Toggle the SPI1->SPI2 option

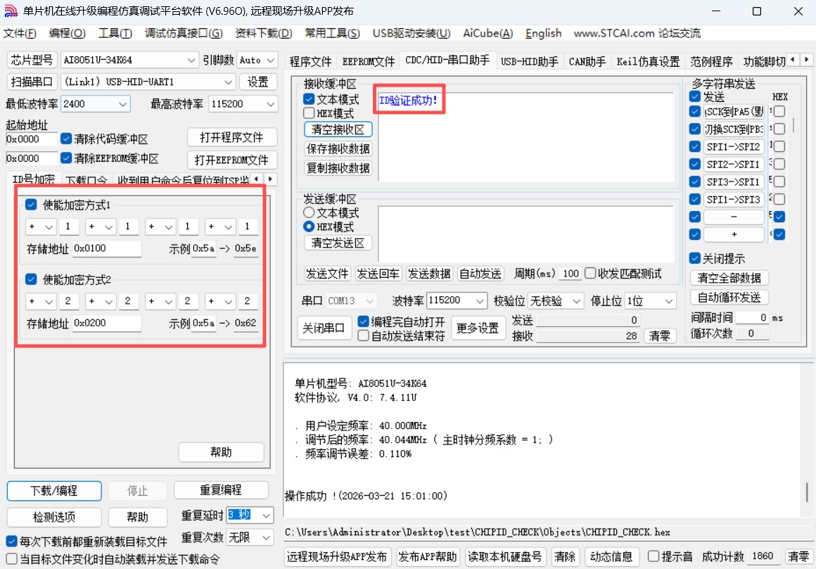point(696,146)
